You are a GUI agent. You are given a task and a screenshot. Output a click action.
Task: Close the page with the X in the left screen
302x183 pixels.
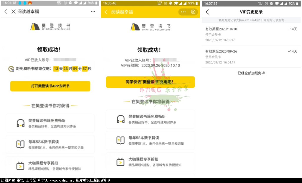click(x=13, y=12)
